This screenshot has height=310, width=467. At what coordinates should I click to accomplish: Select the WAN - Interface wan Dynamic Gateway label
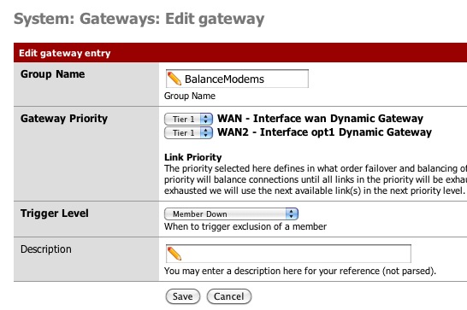click(x=320, y=119)
